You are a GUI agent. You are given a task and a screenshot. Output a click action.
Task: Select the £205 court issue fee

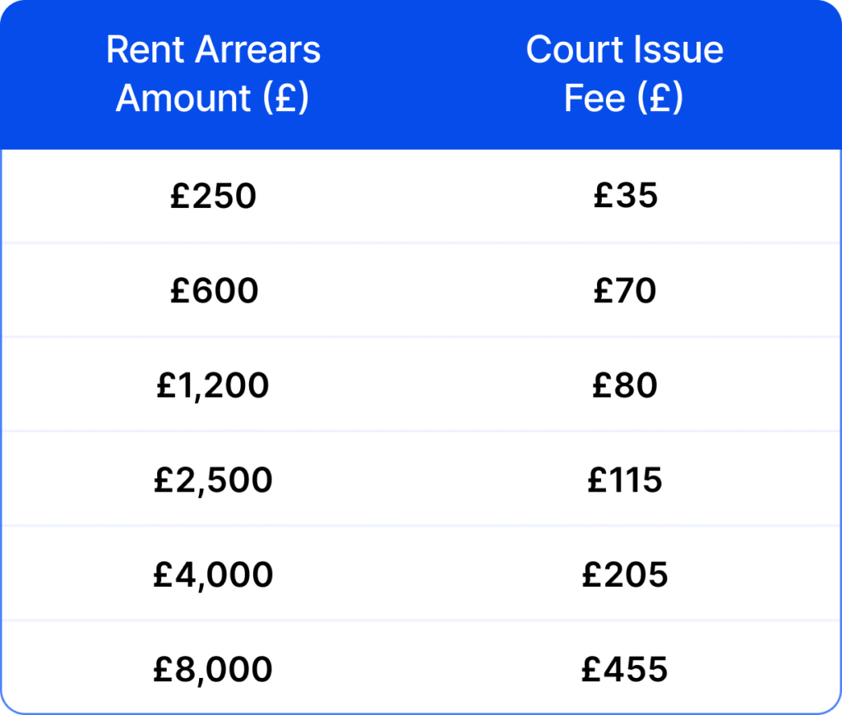point(625,574)
